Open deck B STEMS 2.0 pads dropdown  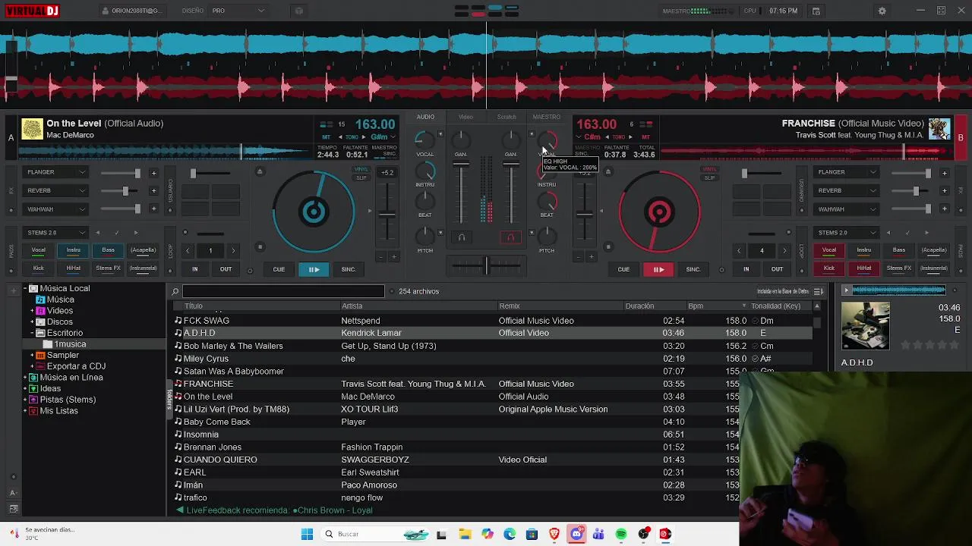[846, 233]
